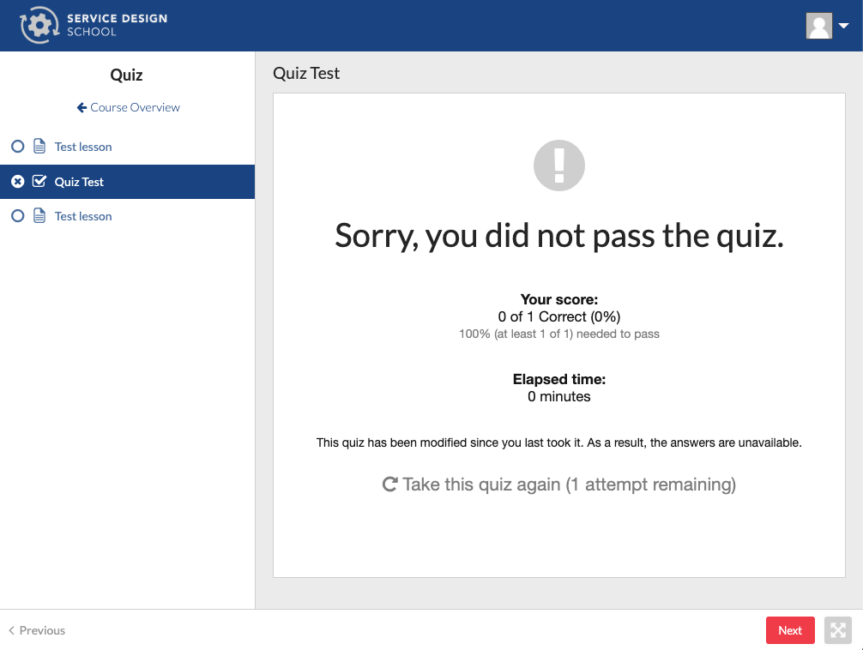Go back to Course Overview
863x650 pixels.
coord(128,107)
